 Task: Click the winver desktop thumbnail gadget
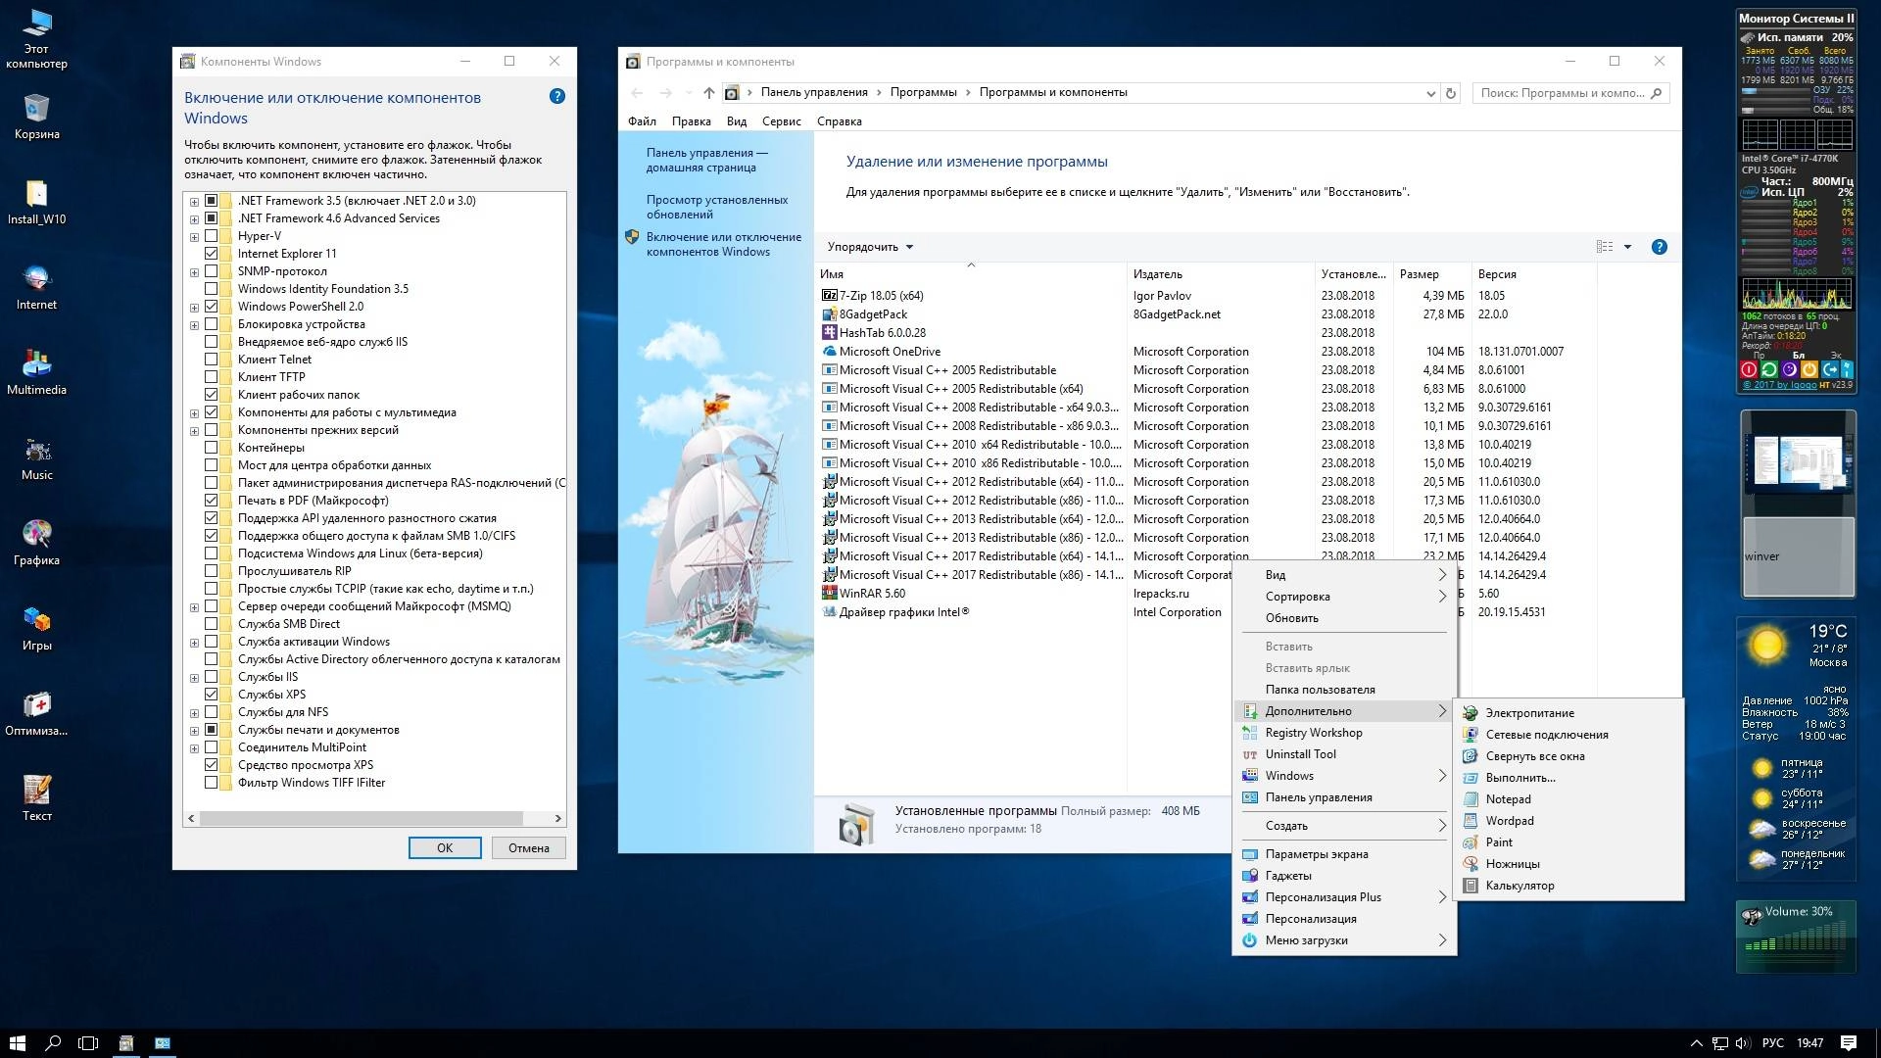pos(1798,555)
